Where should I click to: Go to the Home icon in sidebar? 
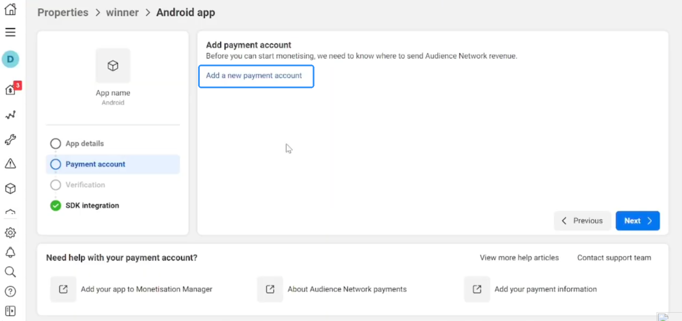click(10, 9)
